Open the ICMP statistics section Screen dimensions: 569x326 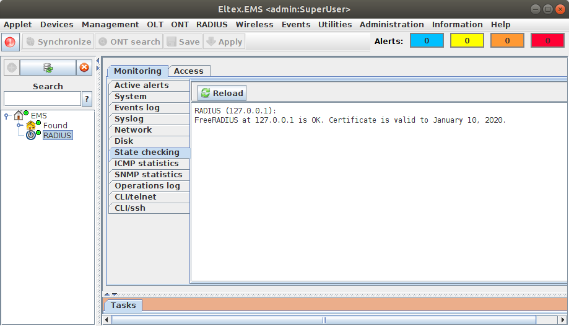tap(149, 163)
